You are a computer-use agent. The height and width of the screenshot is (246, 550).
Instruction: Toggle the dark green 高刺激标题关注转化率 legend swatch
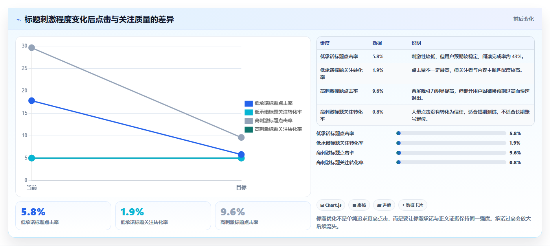[x=248, y=130]
